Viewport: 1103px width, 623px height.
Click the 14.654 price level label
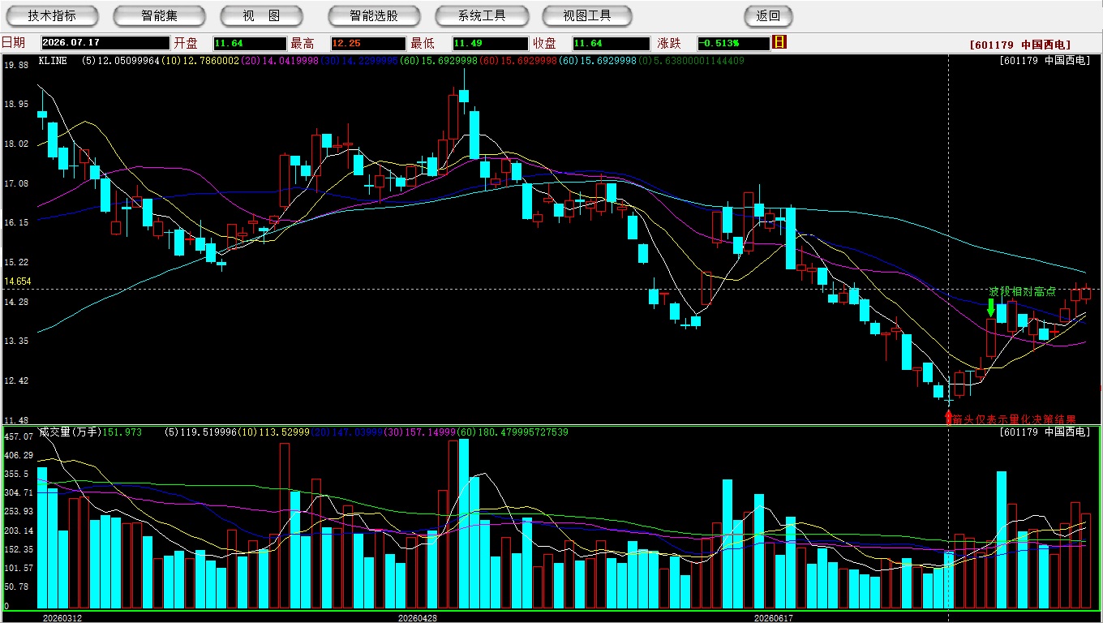18,281
